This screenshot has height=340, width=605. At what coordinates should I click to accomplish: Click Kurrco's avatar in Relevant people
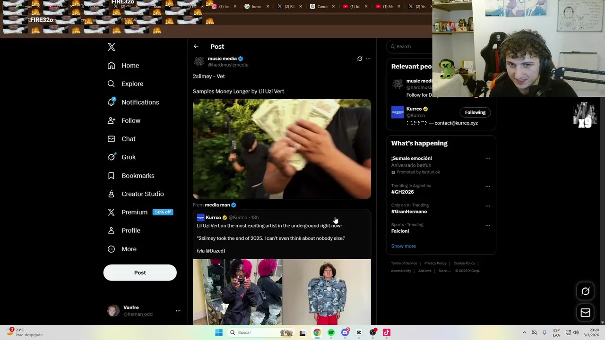[x=398, y=112]
